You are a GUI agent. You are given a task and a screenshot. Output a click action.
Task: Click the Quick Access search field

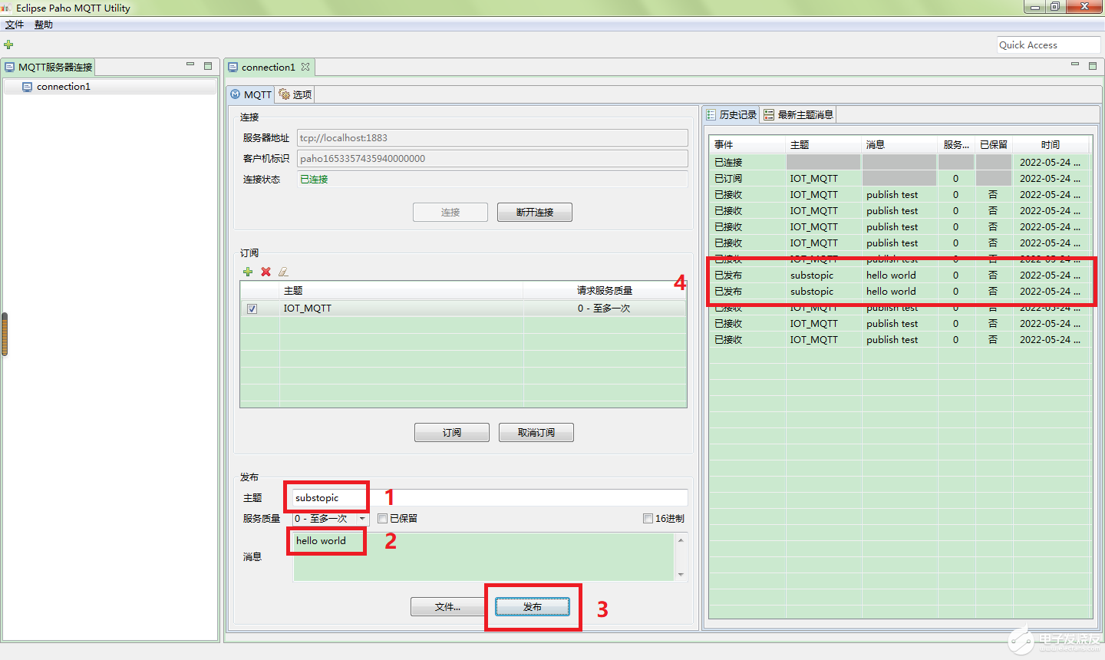[1048, 45]
